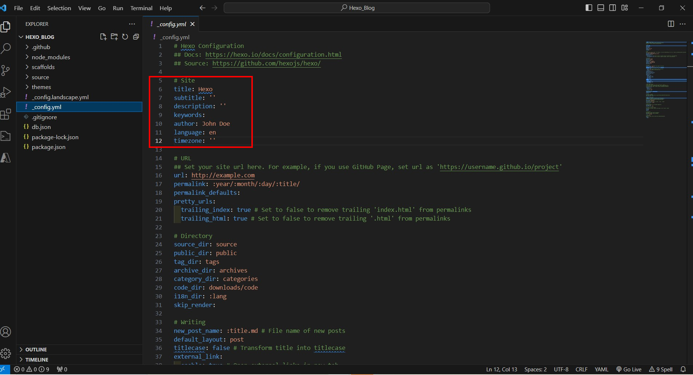
Task: Open the Terminal menu
Action: tap(142, 8)
